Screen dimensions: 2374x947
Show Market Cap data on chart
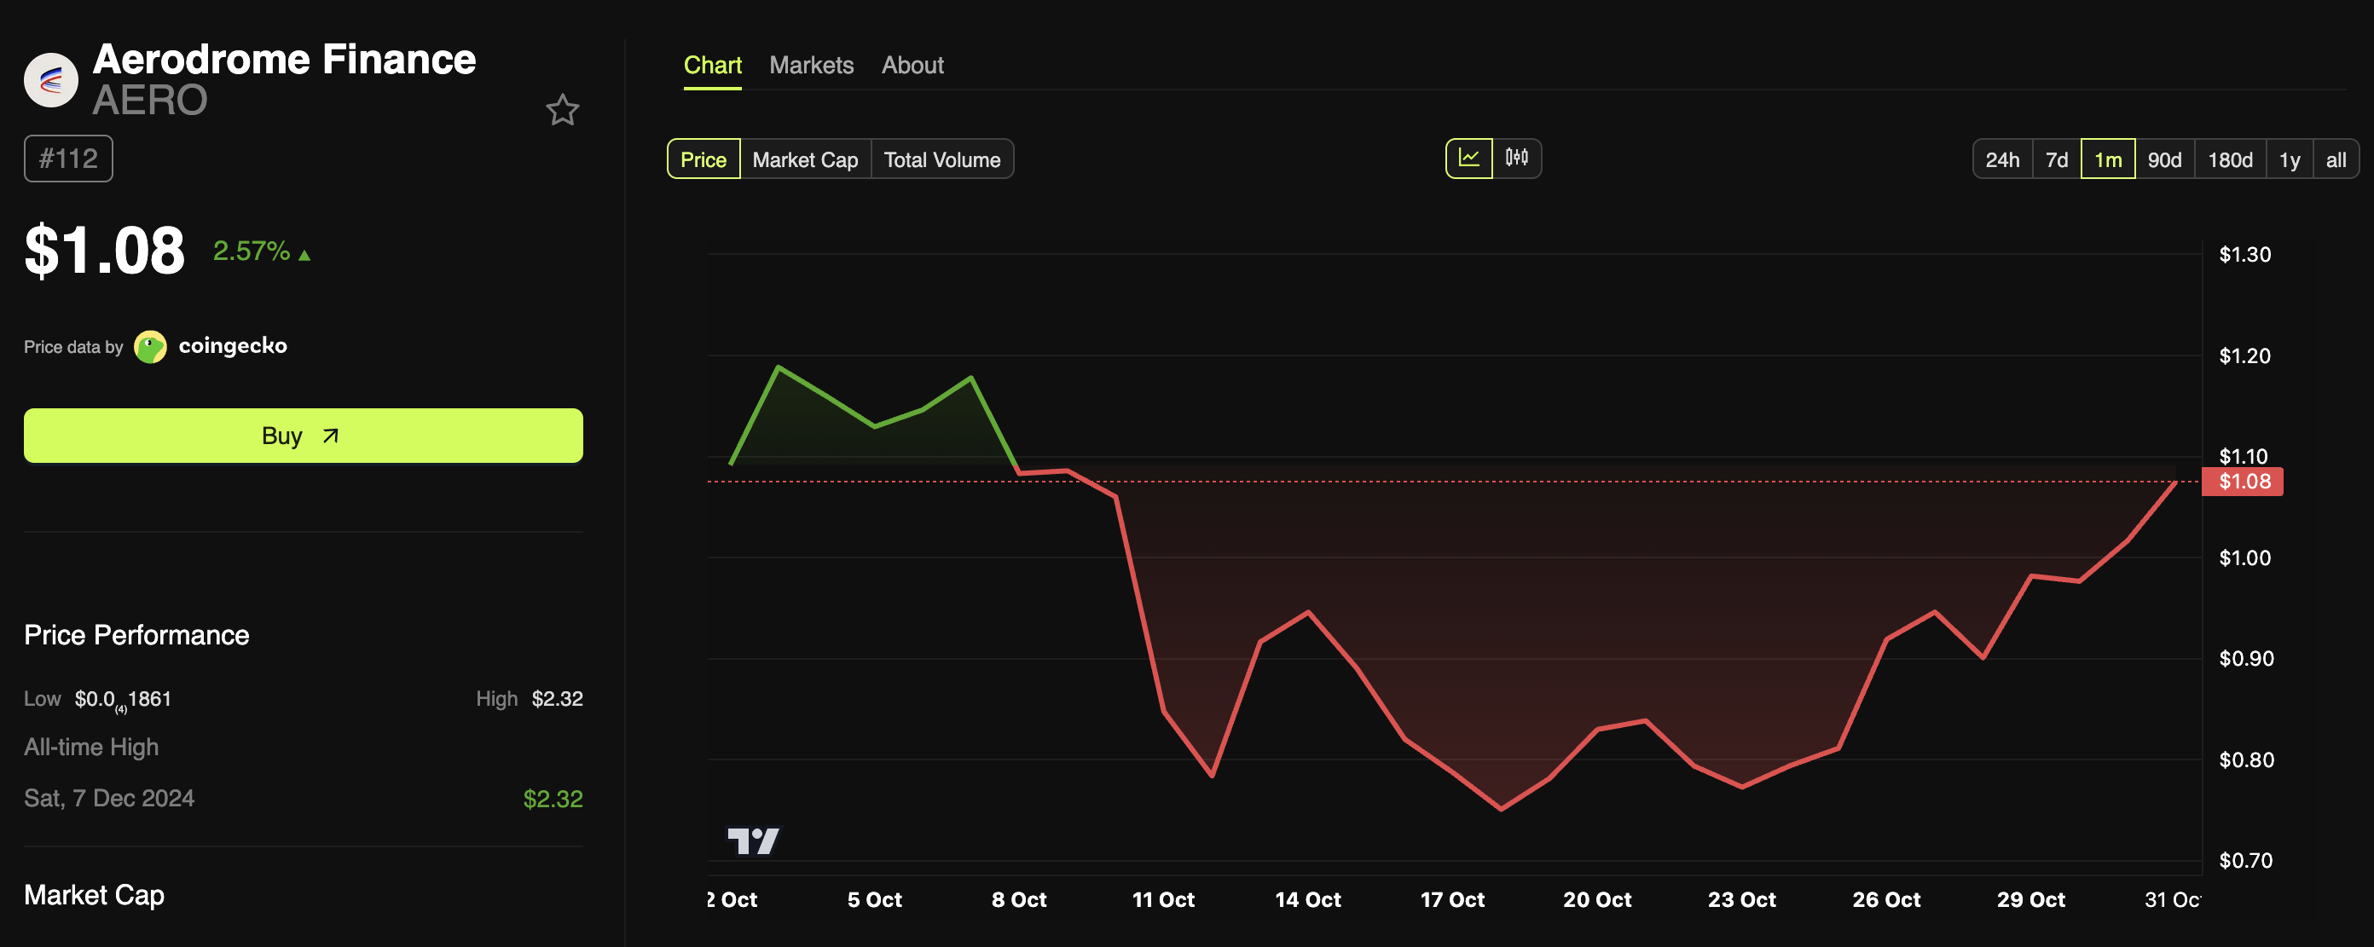pos(804,159)
